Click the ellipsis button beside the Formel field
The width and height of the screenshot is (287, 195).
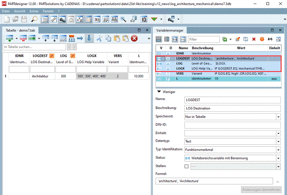[x=278, y=181]
